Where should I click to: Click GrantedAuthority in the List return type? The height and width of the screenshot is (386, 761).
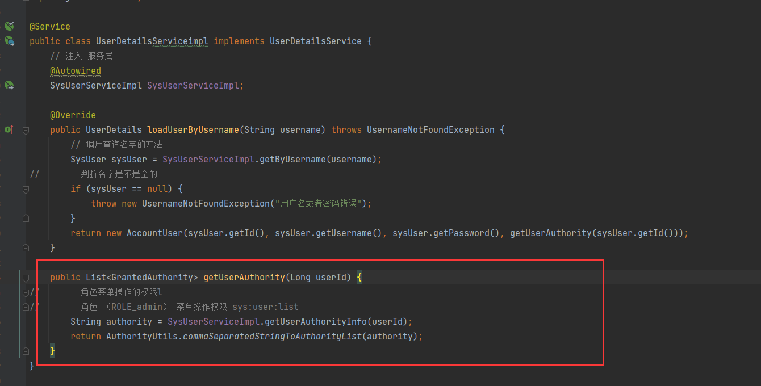point(152,278)
